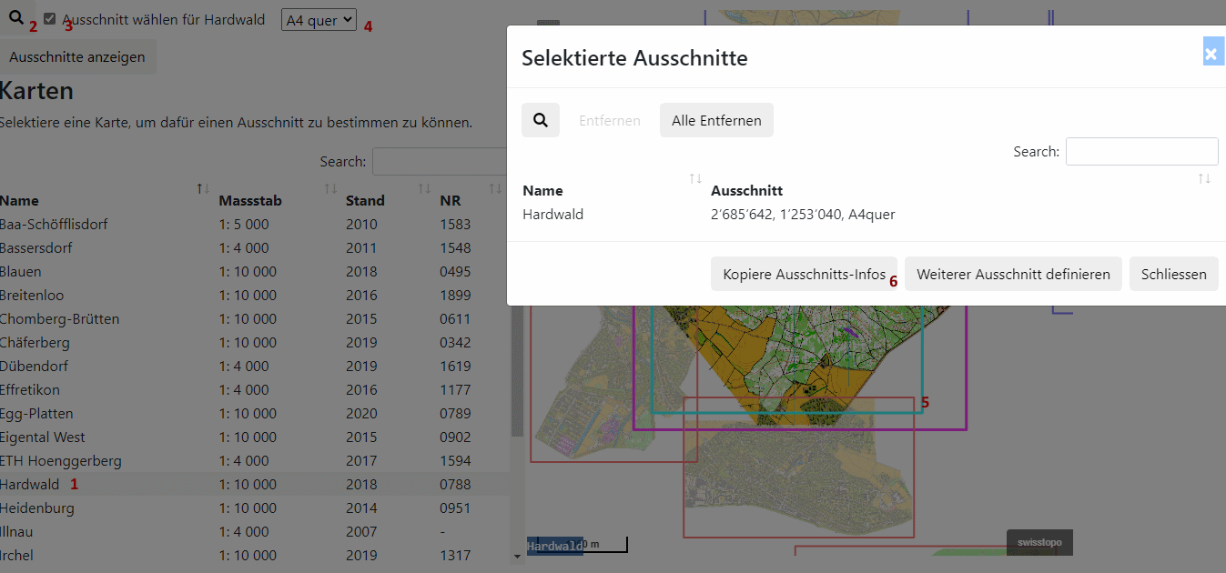Sort dialog table by Name column arrows

click(695, 179)
